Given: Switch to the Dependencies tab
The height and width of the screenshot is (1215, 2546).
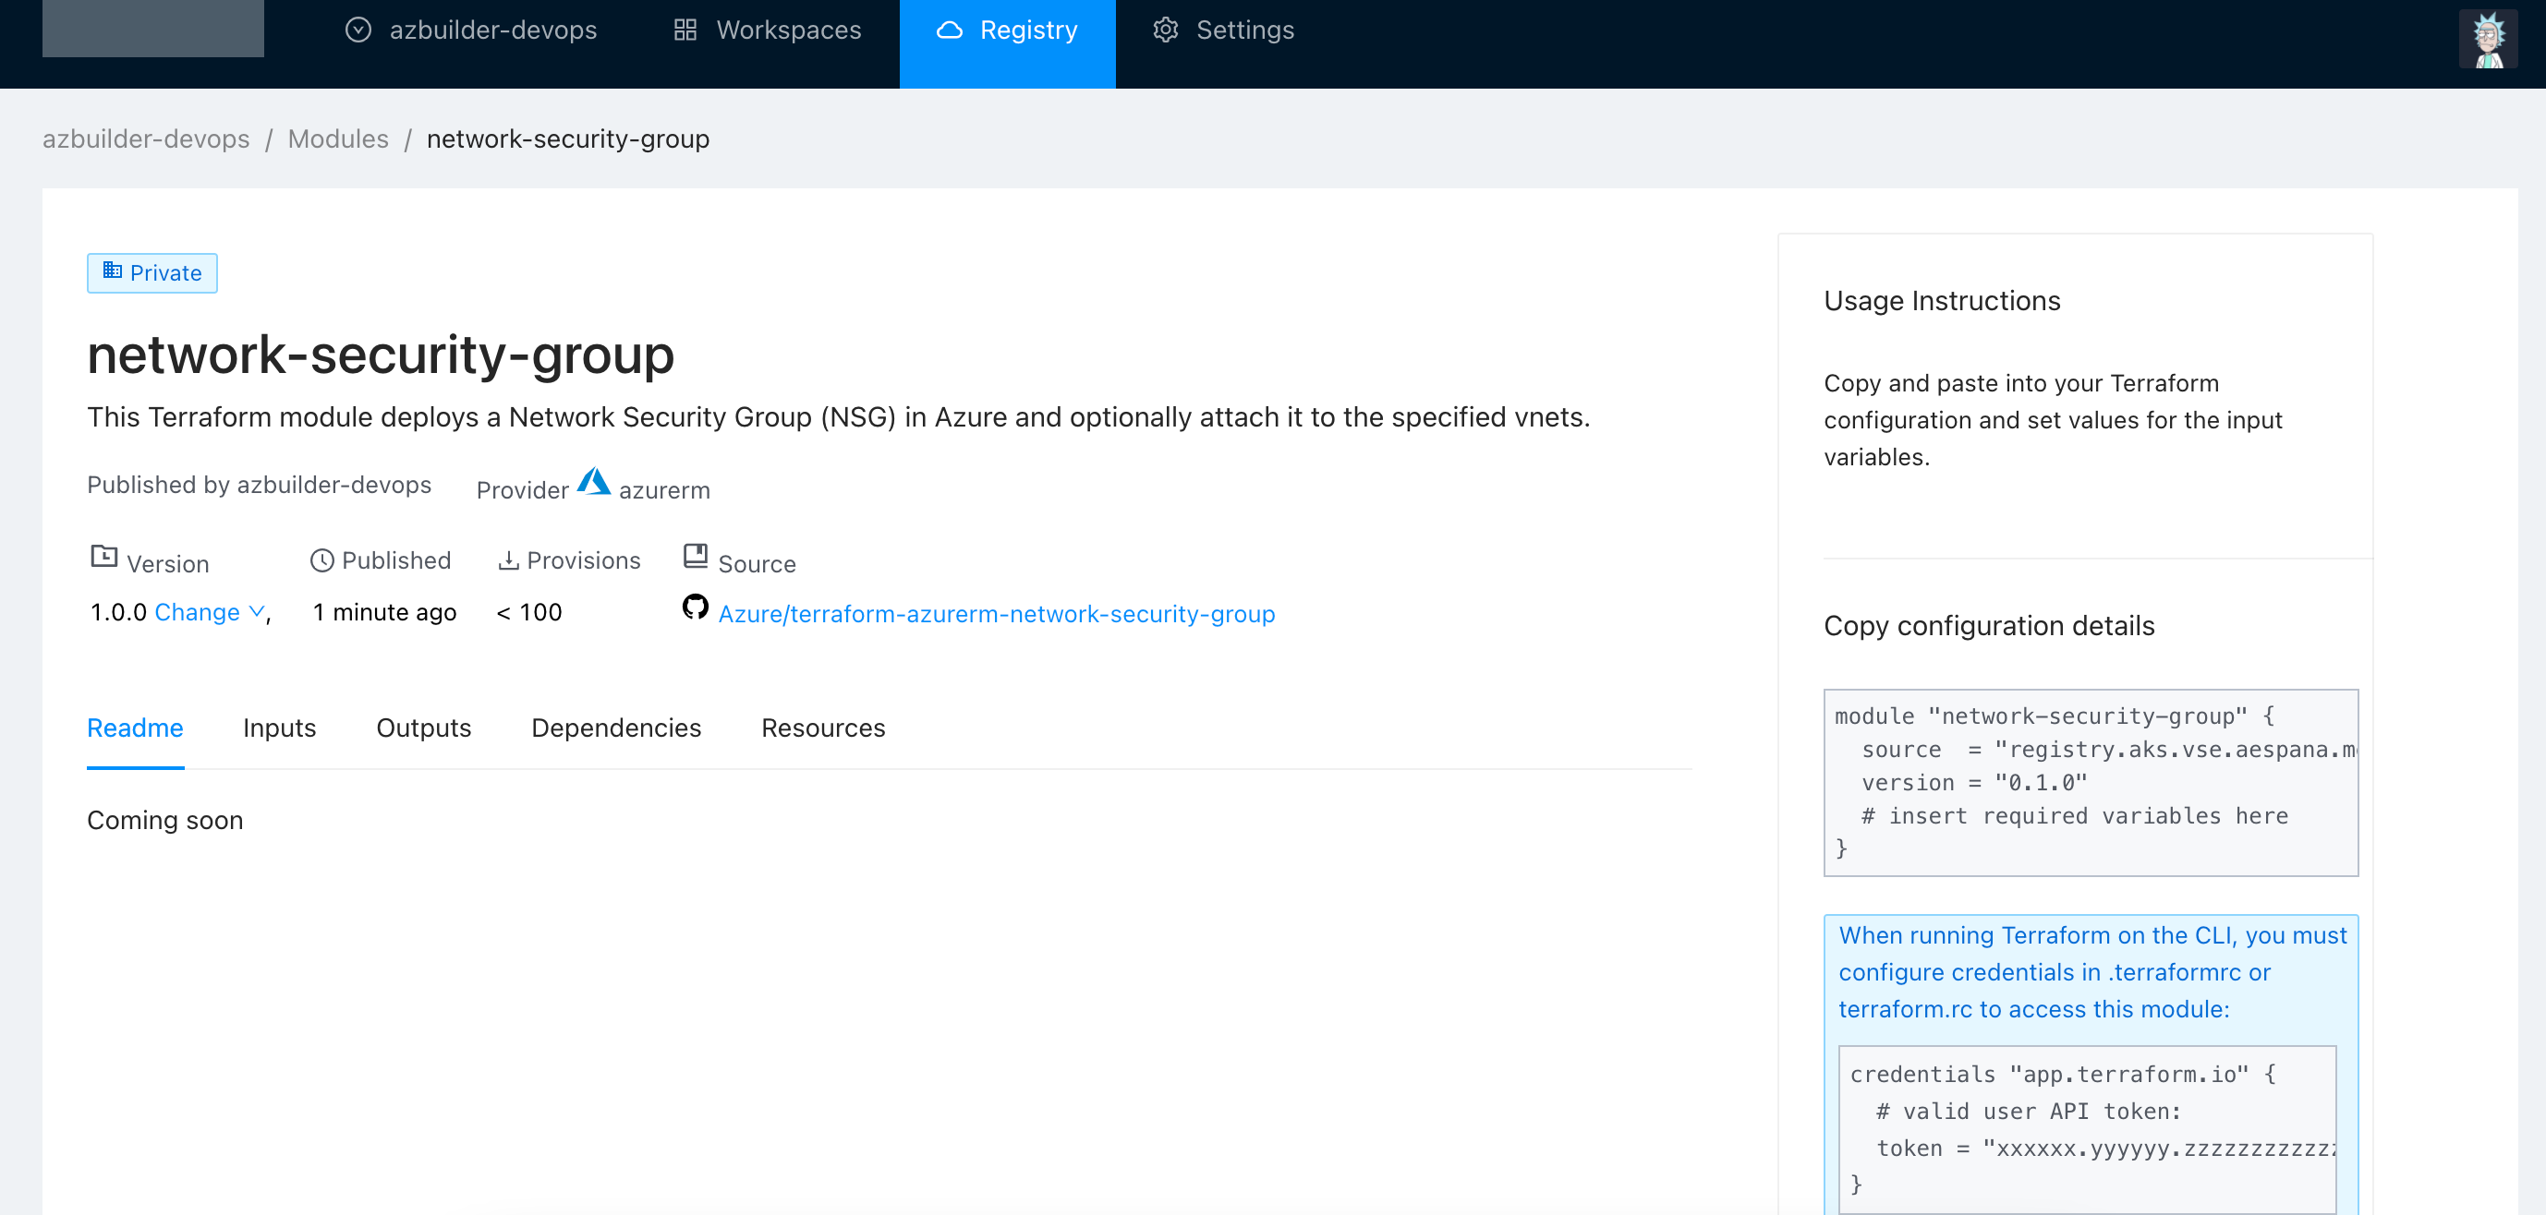Looking at the screenshot, I should 617,728.
